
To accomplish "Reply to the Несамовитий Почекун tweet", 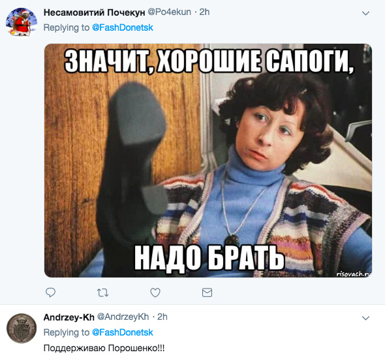I will pyautogui.click(x=51, y=292).
